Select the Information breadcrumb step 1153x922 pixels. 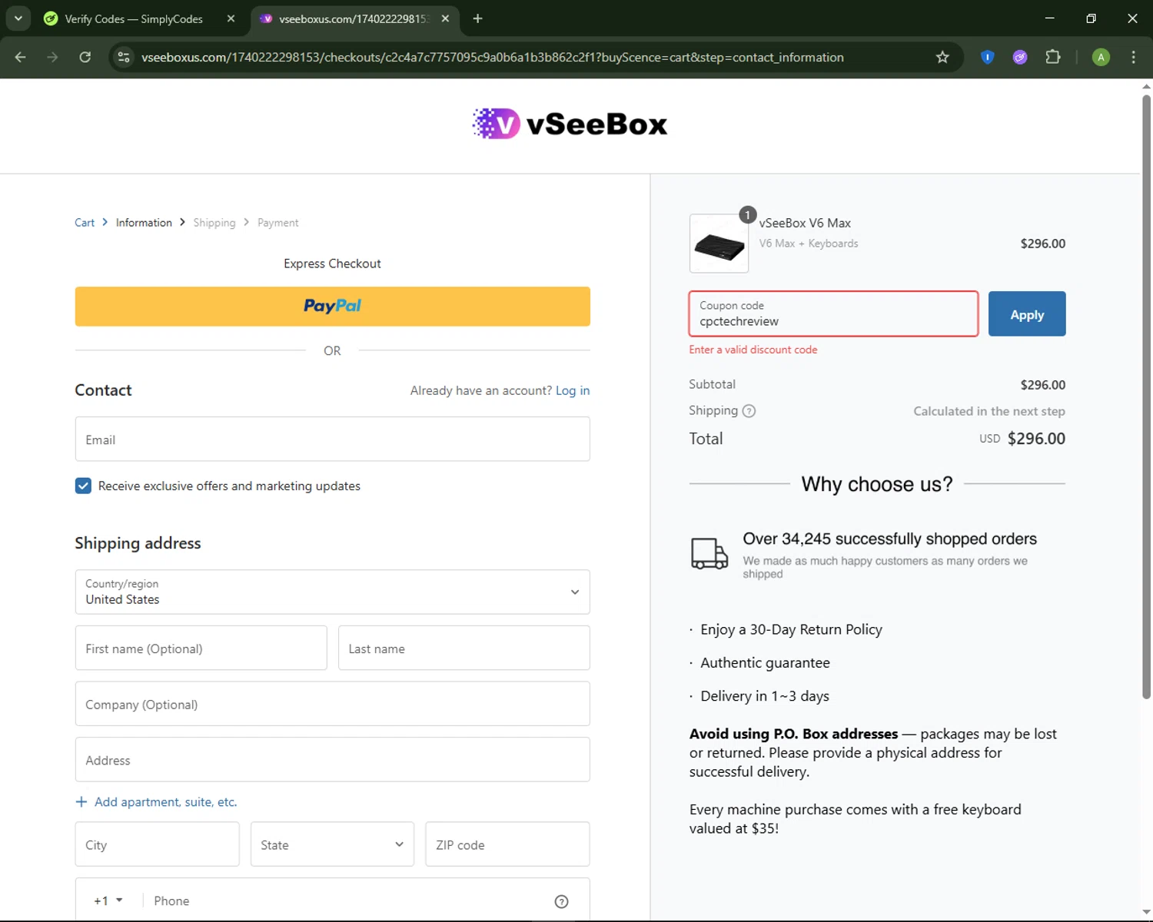tap(144, 223)
